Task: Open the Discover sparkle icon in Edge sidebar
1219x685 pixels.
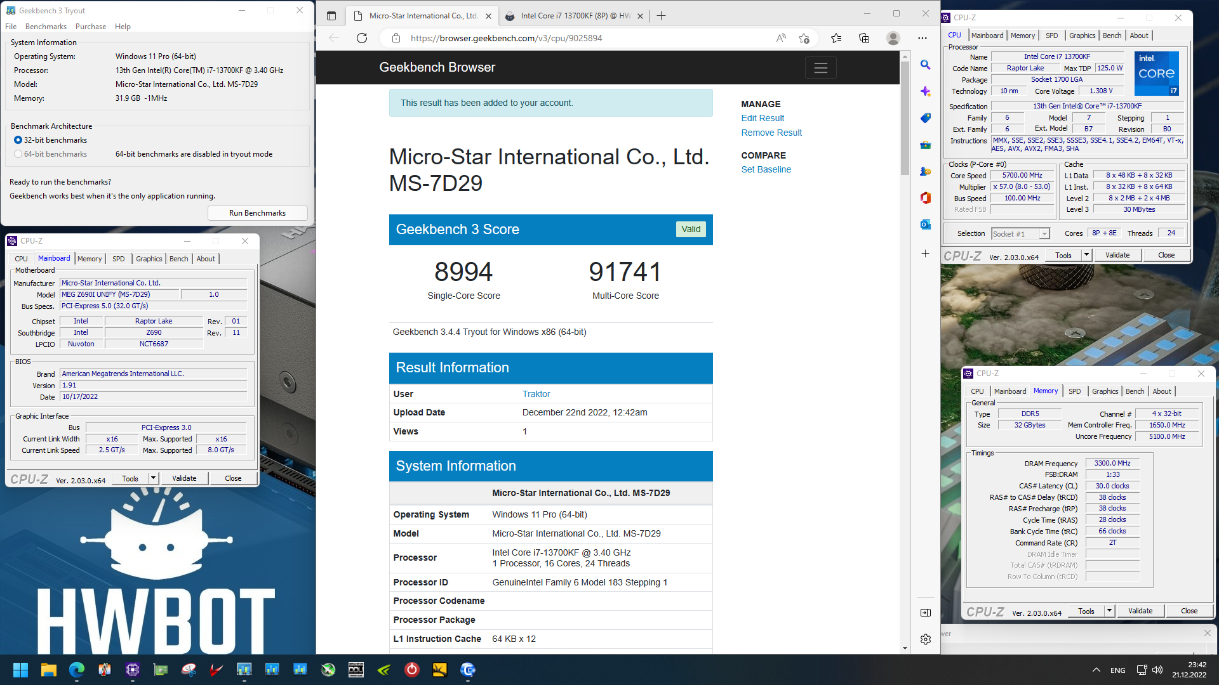Action: coord(926,92)
